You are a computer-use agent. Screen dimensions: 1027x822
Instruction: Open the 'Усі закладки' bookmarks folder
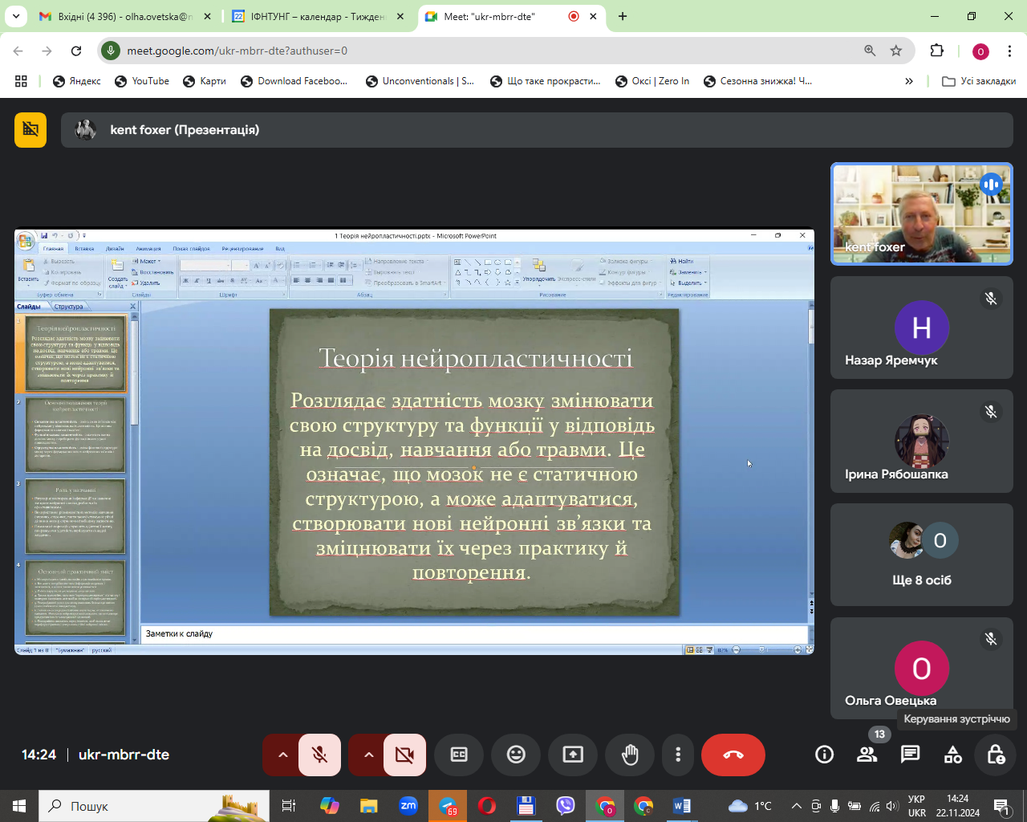point(978,81)
